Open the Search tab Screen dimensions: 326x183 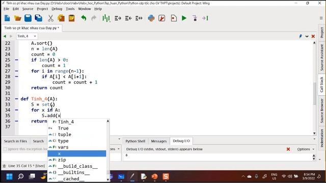(x=38, y=141)
